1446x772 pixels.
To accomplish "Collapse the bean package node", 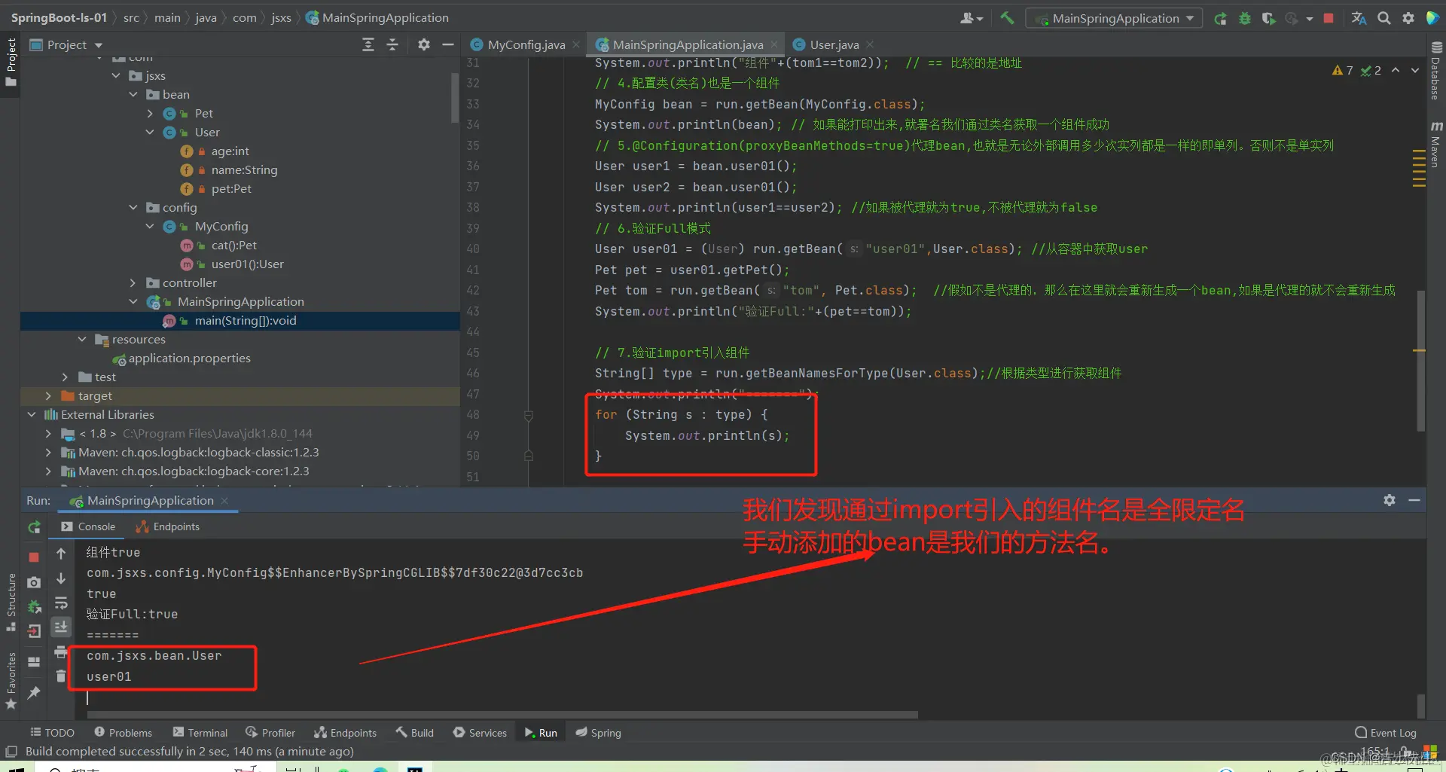I will 133,94.
